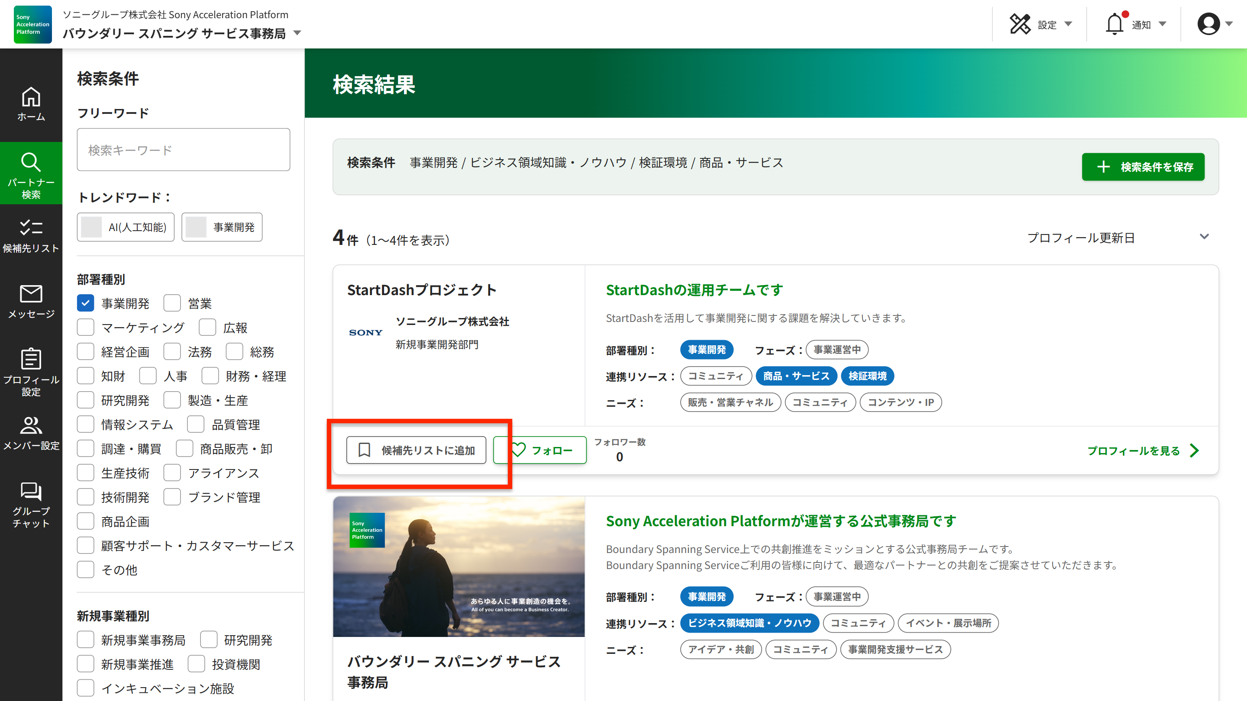Click the 検索キーワード input field

(183, 150)
